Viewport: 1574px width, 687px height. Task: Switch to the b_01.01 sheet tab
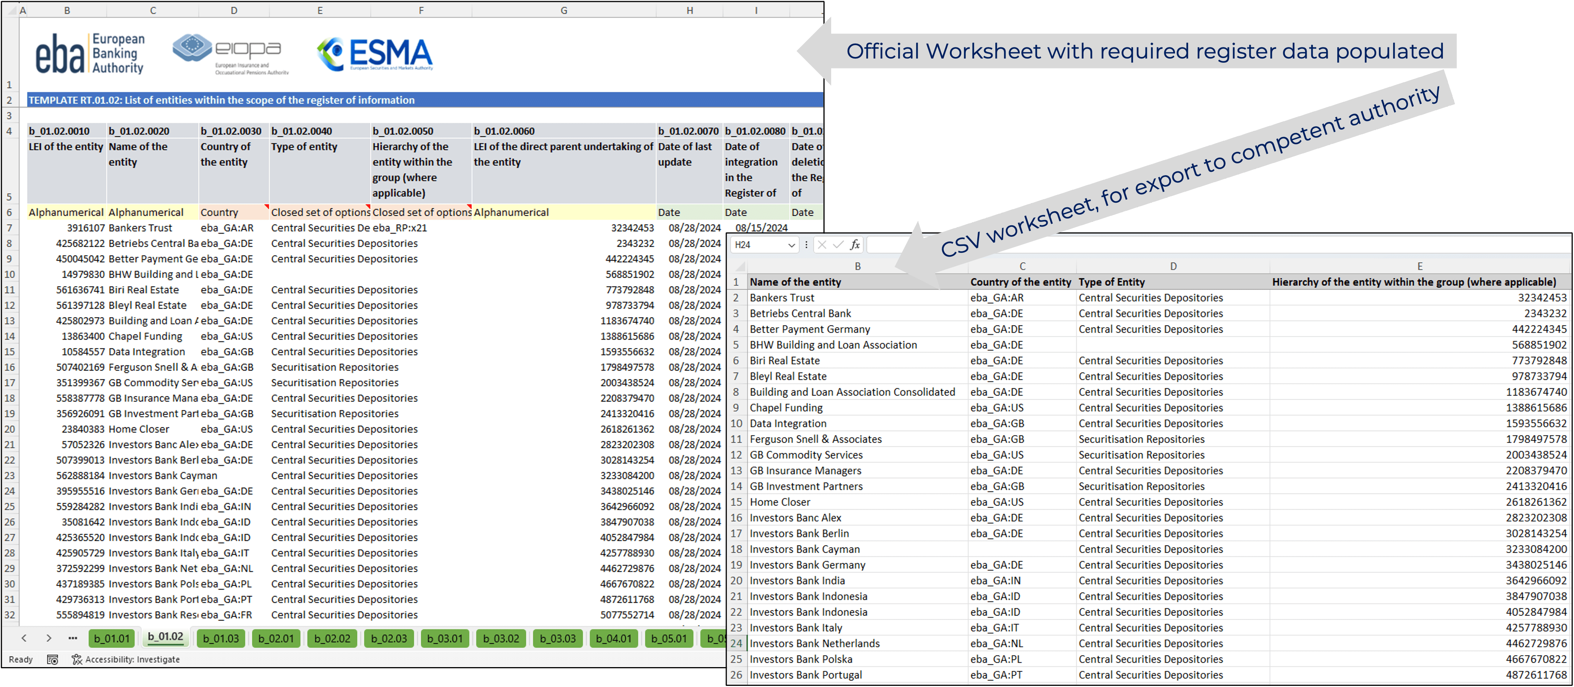point(112,639)
